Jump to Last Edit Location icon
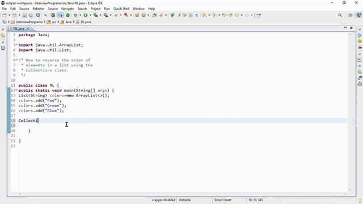The height and width of the screenshot is (204, 363). point(224,15)
